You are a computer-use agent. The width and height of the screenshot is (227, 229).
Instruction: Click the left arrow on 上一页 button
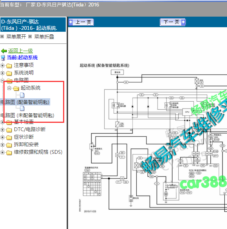[x=71, y=22]
